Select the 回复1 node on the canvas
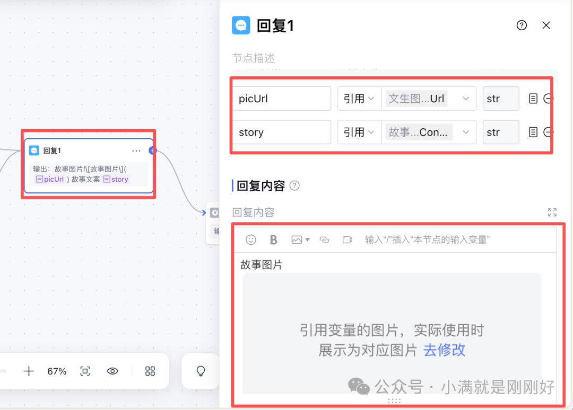573x410 pixels. coord(89,166)
